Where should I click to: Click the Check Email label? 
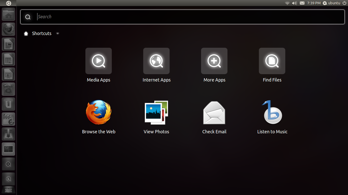pos(214,132)
